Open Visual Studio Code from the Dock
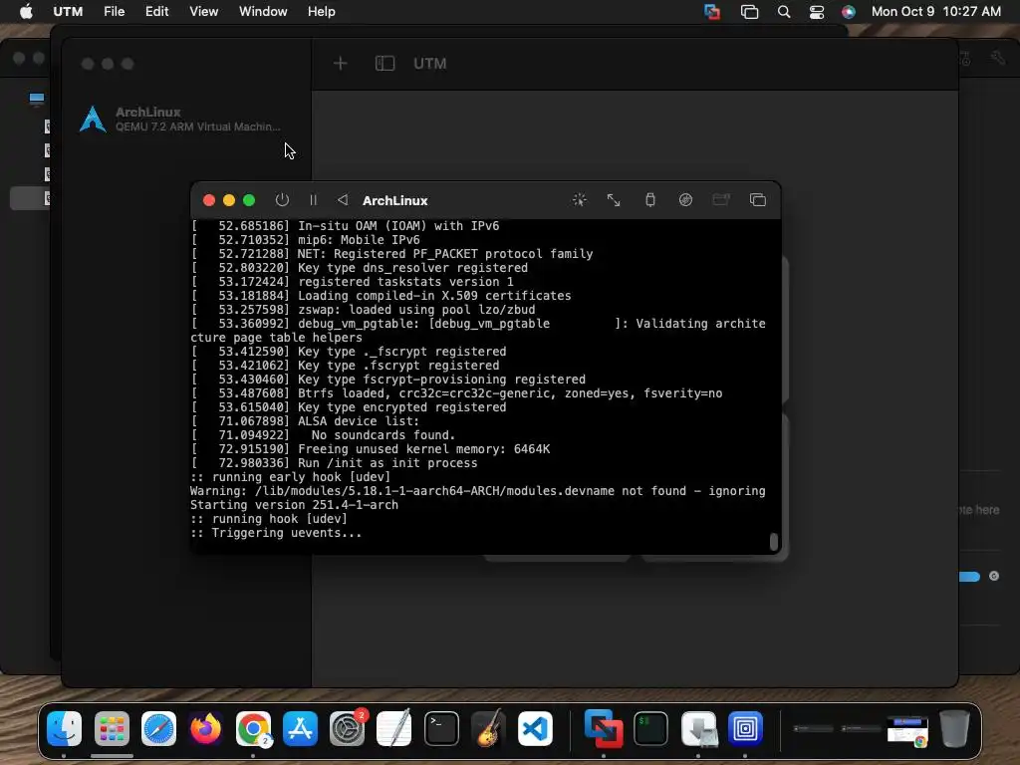This screenshot has height=765, width=1020. 535,728
